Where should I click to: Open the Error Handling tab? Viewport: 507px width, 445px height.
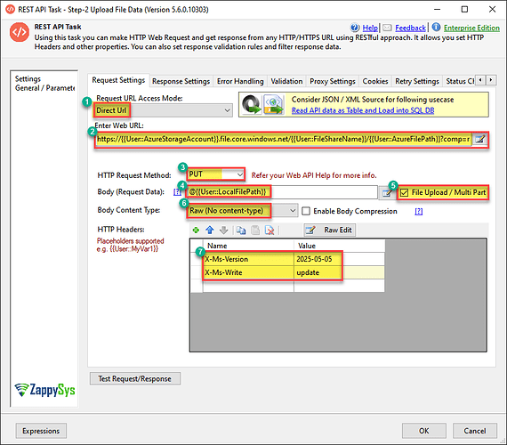(240, 81)
